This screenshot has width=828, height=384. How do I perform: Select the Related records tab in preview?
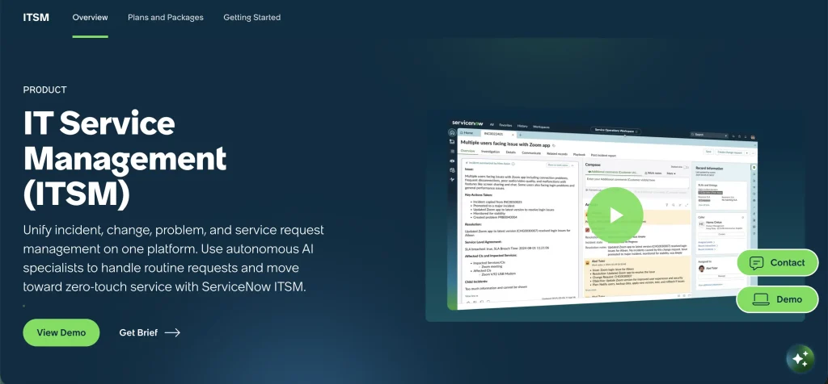(557, 154)
